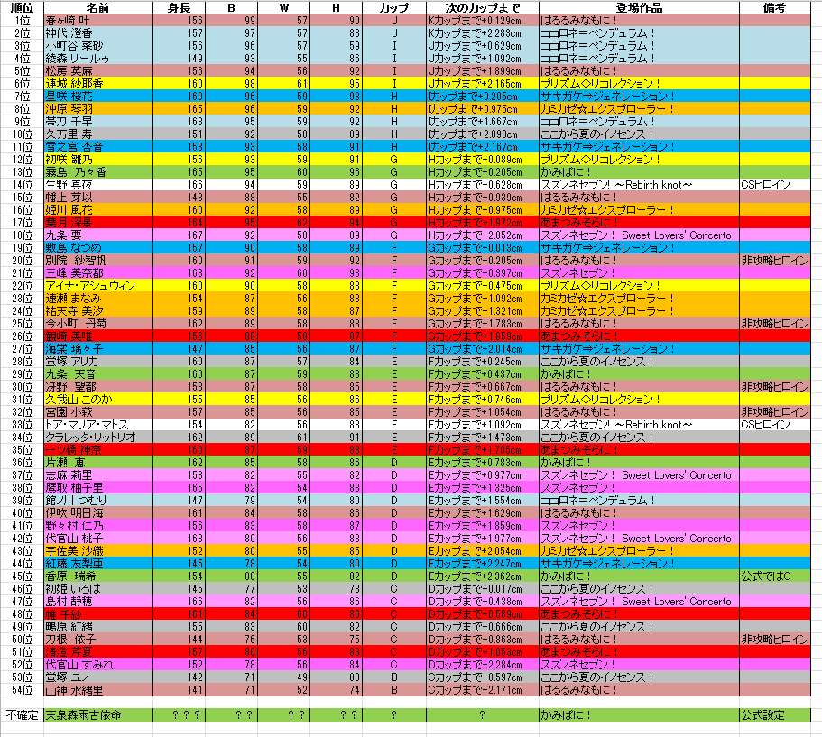
Task: Click the Kカップまで+2.283cm cell
Action: pos(483,33)
